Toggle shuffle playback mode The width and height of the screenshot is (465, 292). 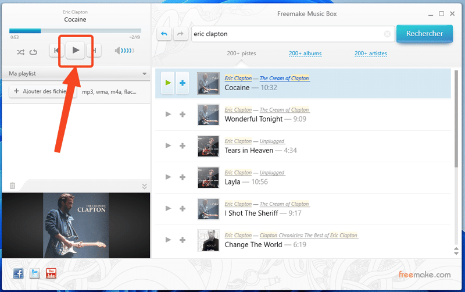(x=20, y=52)
